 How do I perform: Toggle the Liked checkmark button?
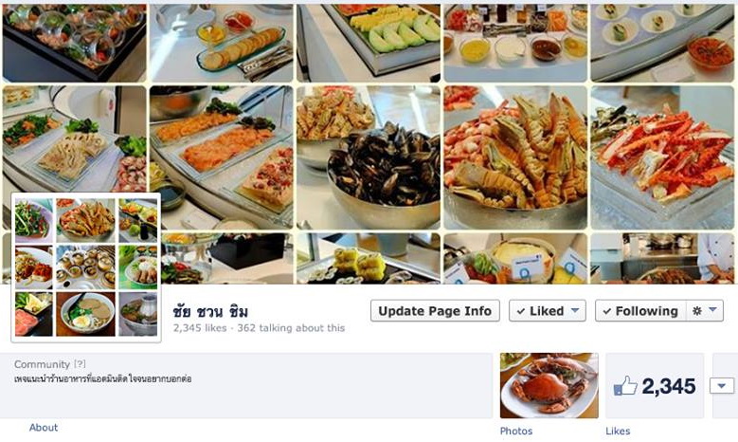pyautogui.click(x=548, y=311)
